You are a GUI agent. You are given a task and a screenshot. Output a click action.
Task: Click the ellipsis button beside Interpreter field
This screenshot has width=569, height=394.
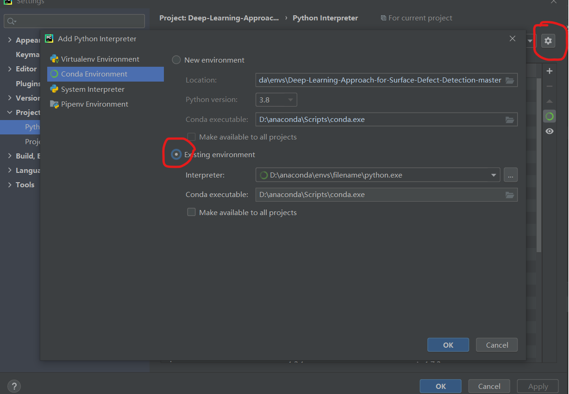click(511, 175)
